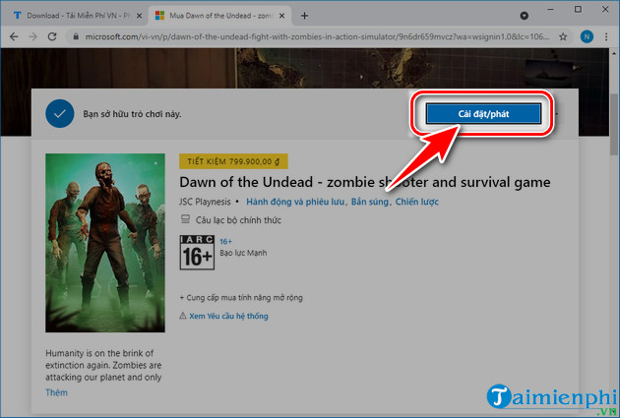Open Chrome three-dot menu
The height and width of the screenshot is (418, 620).
(x=606, y=36)
